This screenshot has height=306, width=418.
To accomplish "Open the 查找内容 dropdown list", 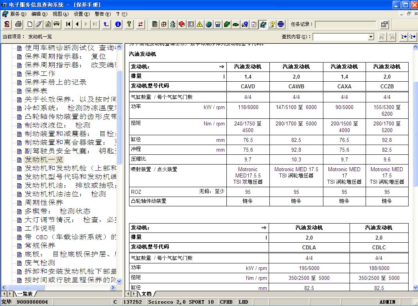I will [371, 37].
